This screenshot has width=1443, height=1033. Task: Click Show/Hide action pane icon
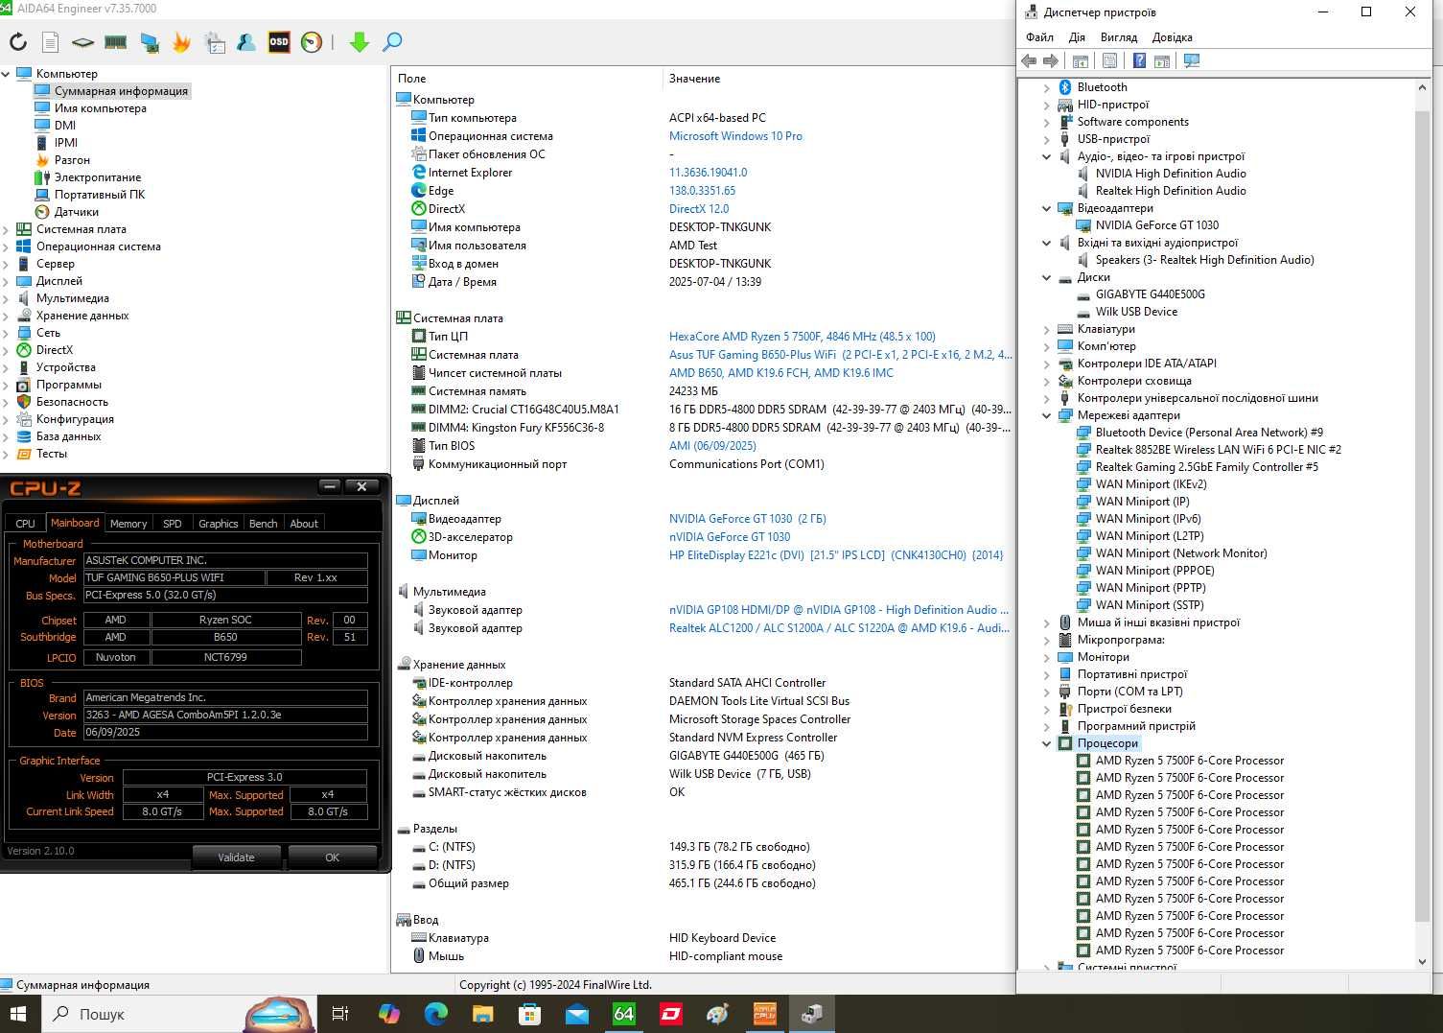[x=1162, y=61]
